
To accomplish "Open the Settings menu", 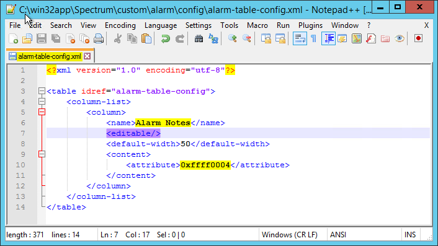I will (x=199, y=25).
